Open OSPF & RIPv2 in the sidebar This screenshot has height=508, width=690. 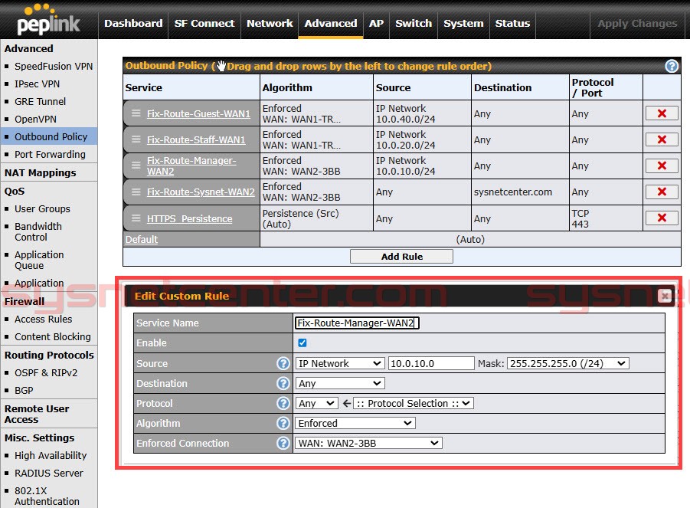pos(46,372)
